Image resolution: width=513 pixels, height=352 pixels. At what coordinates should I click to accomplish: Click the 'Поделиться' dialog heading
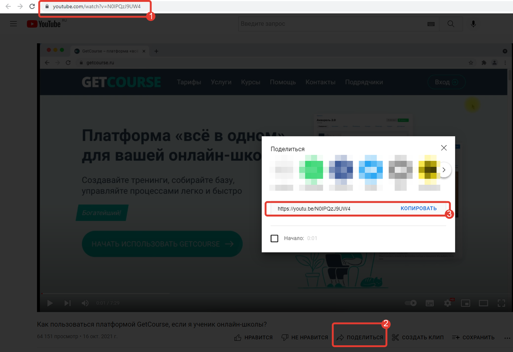288,149
